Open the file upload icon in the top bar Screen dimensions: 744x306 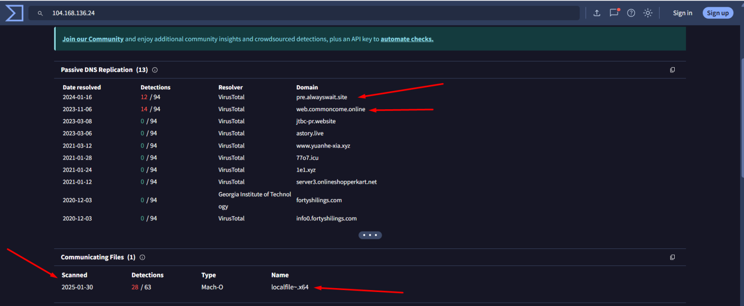pos(596,13)
